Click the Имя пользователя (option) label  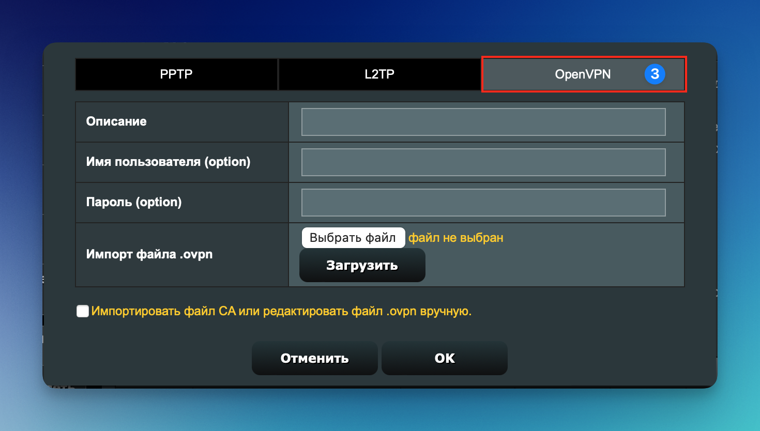click(168, 162)
